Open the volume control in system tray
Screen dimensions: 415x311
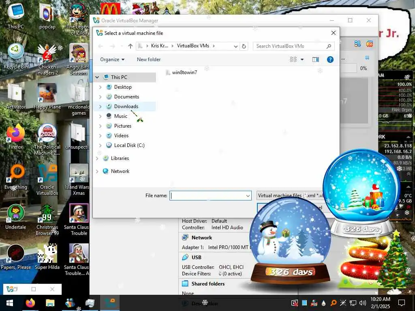coord(363,303)
